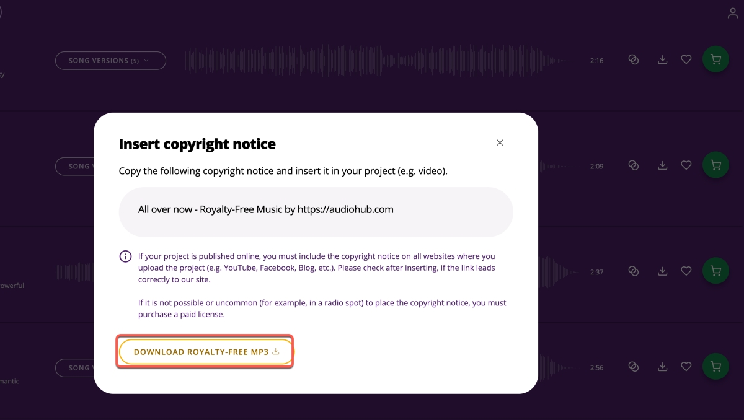This screenshot has width=744, height=420.
Task: Toggle favorite on the 2:37 track
Action: [686, 271]
